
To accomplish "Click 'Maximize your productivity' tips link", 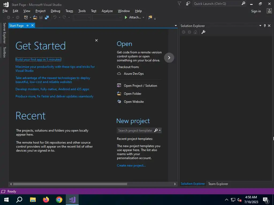I will coord(55,69).
